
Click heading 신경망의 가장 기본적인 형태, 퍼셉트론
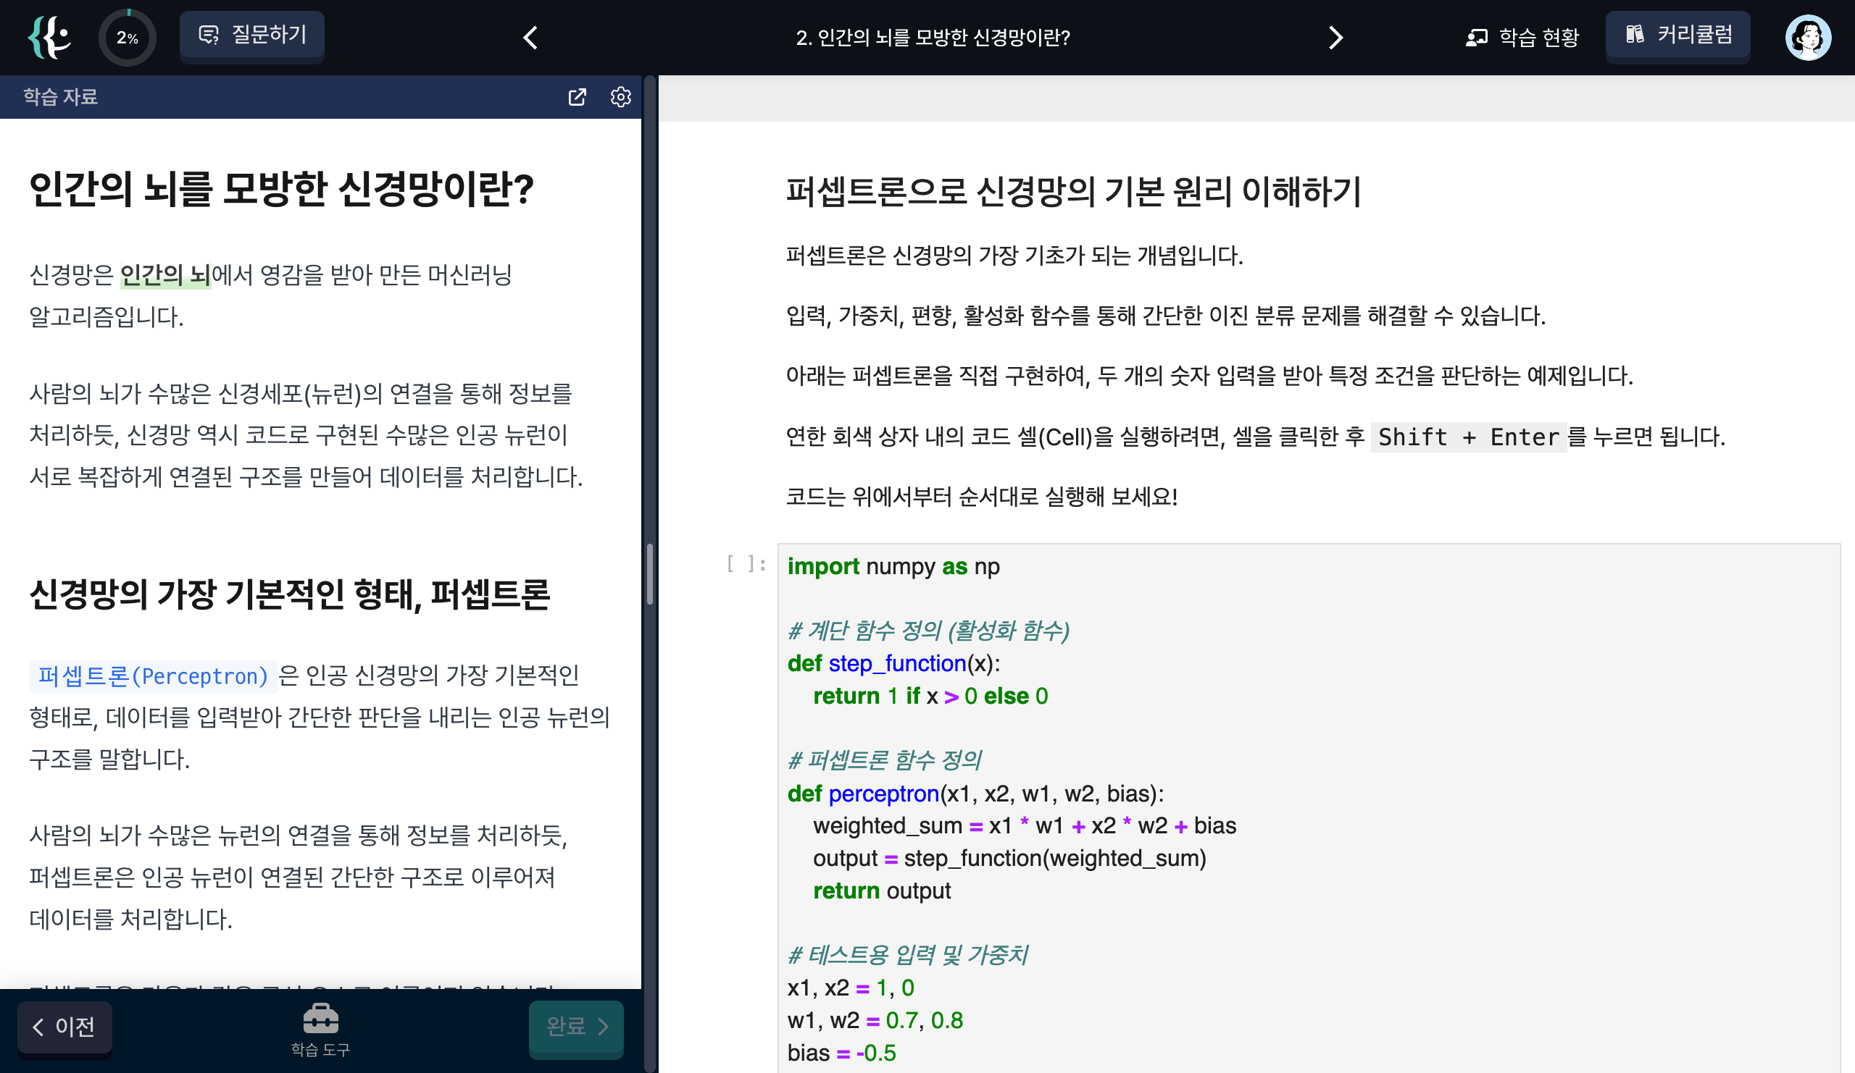[x=289, y=594]
